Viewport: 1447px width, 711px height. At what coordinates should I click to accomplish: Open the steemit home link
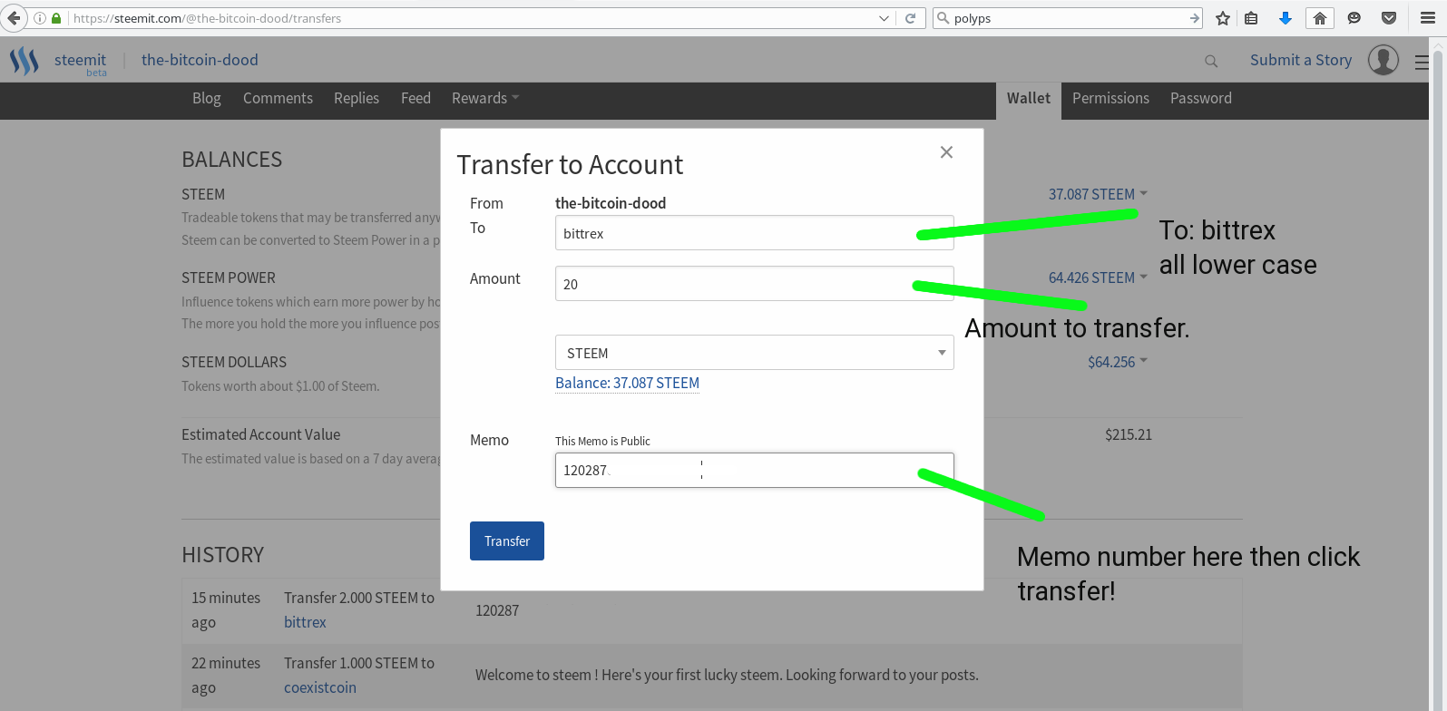pyautogui.click(x=80, y=60)
